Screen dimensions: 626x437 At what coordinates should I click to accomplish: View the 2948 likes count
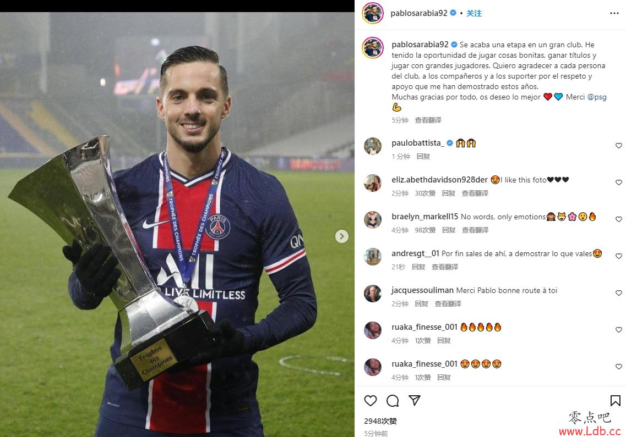click(x=380, y=421)
